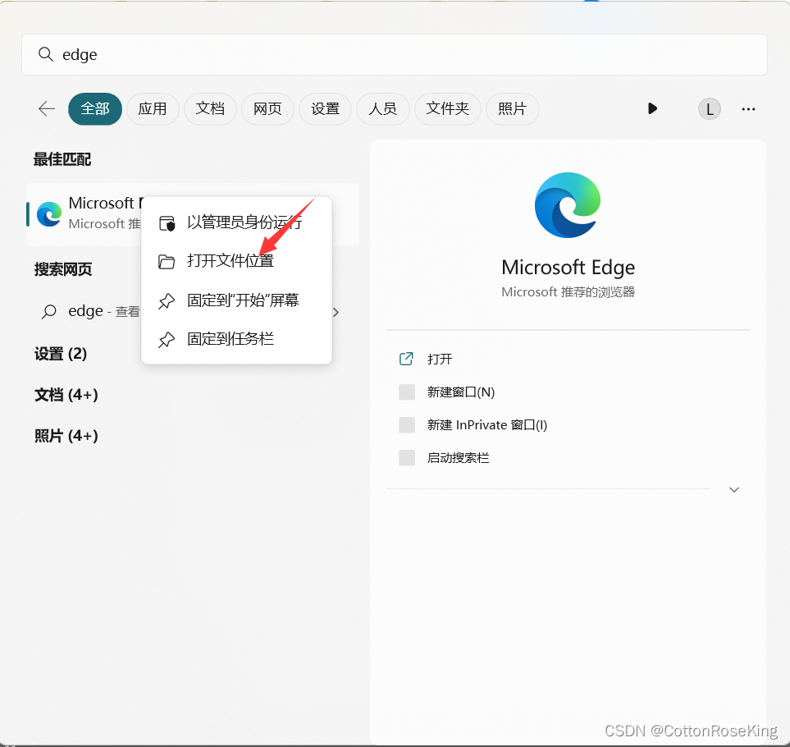Expand the 设置 (2) section
The image size is (790, 747).
pyautogui.click(x=61, y=354)
